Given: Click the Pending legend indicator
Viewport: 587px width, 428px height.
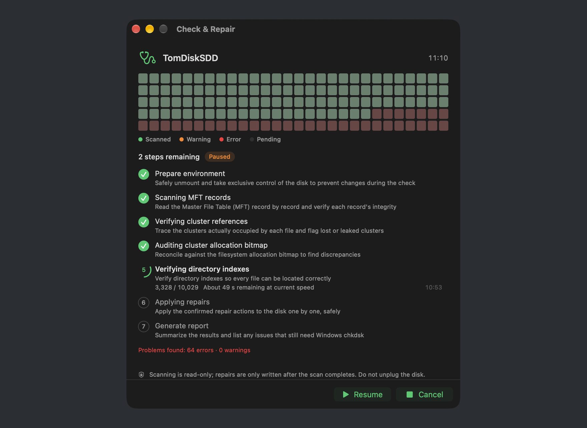Looking at the screenshot, I should [x=252, y=140].
